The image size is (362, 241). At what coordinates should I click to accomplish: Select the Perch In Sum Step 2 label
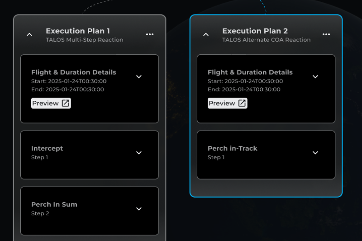40,213
